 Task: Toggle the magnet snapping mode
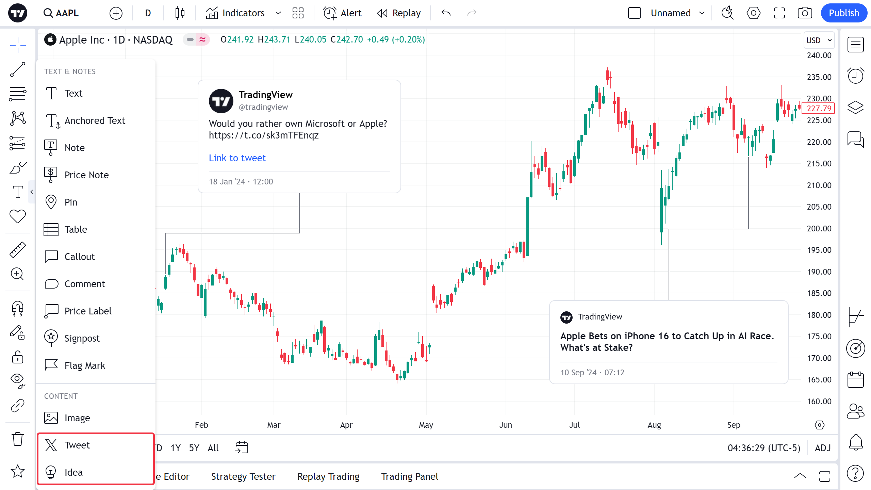[x=18, y=308]
